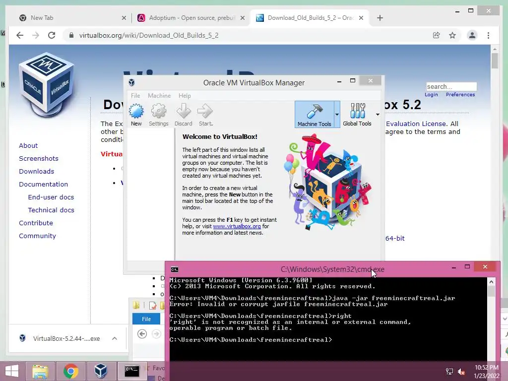Open the Machine menu in VirtualBox Manager

159,96
